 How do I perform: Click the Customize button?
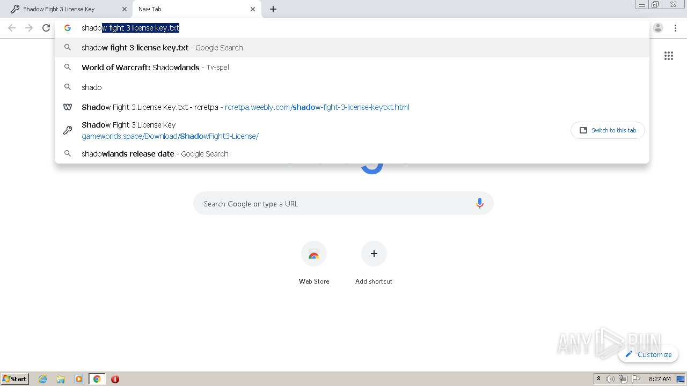648,354
